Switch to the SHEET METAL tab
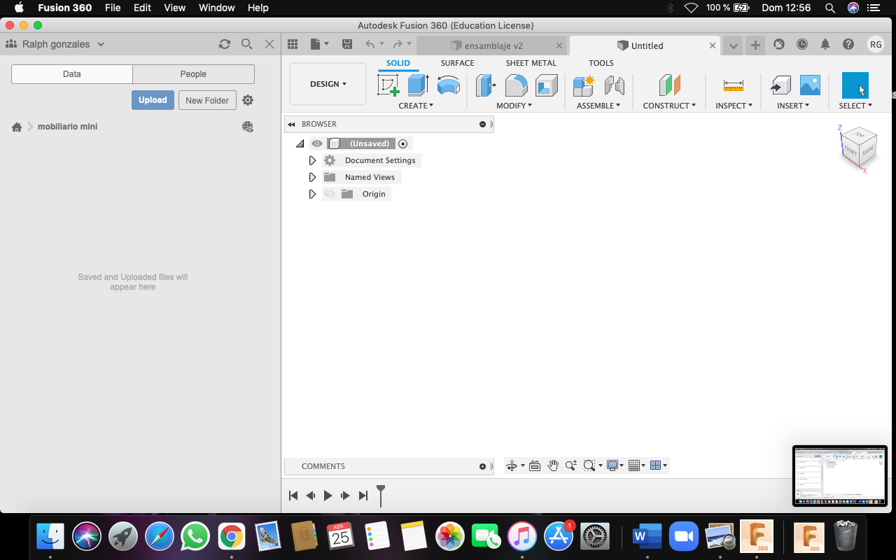The image size is (896, 560). (x=531, y=63)
